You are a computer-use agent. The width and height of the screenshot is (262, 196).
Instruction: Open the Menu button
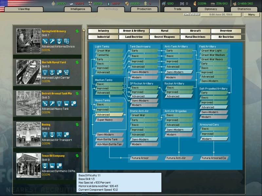pos(251,15)
